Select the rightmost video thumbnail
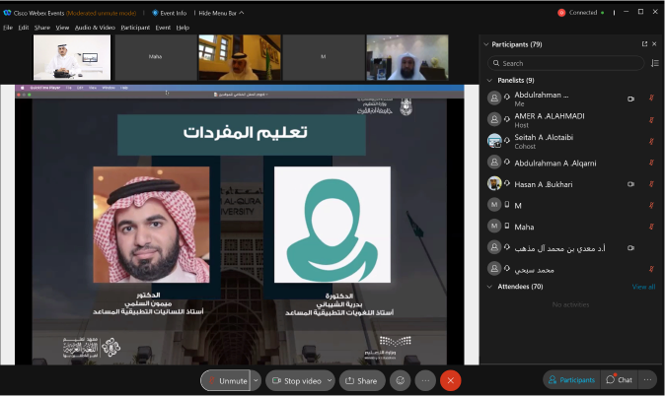The width and height of the screenshot is (665, 396). point(407,57)
